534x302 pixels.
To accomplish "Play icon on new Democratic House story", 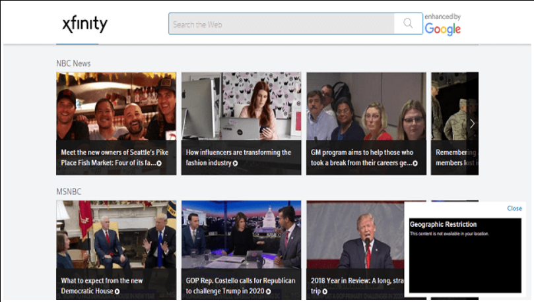I will tap(117, 291).
